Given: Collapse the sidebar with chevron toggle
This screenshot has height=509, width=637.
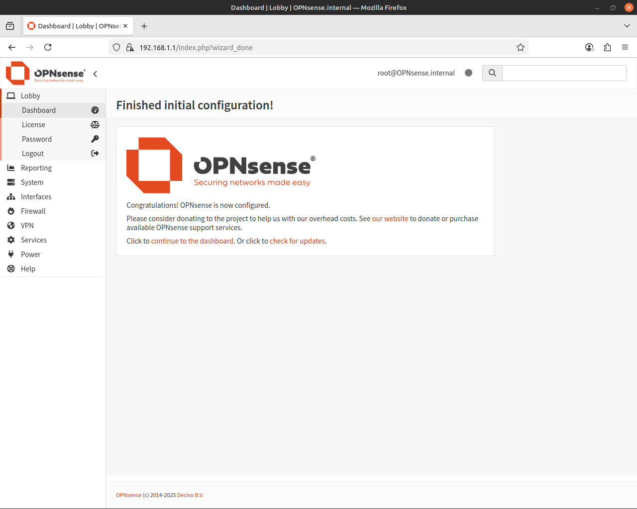Looking at the screenshot, I should tap(95, 74).
